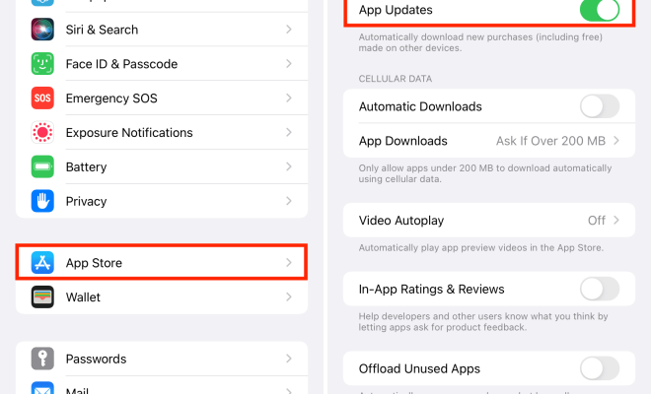
Task: Tap the App Store icon
Action: point(42,263)
